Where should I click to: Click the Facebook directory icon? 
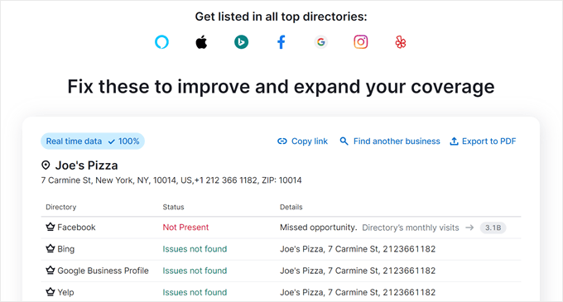(281, 42)
